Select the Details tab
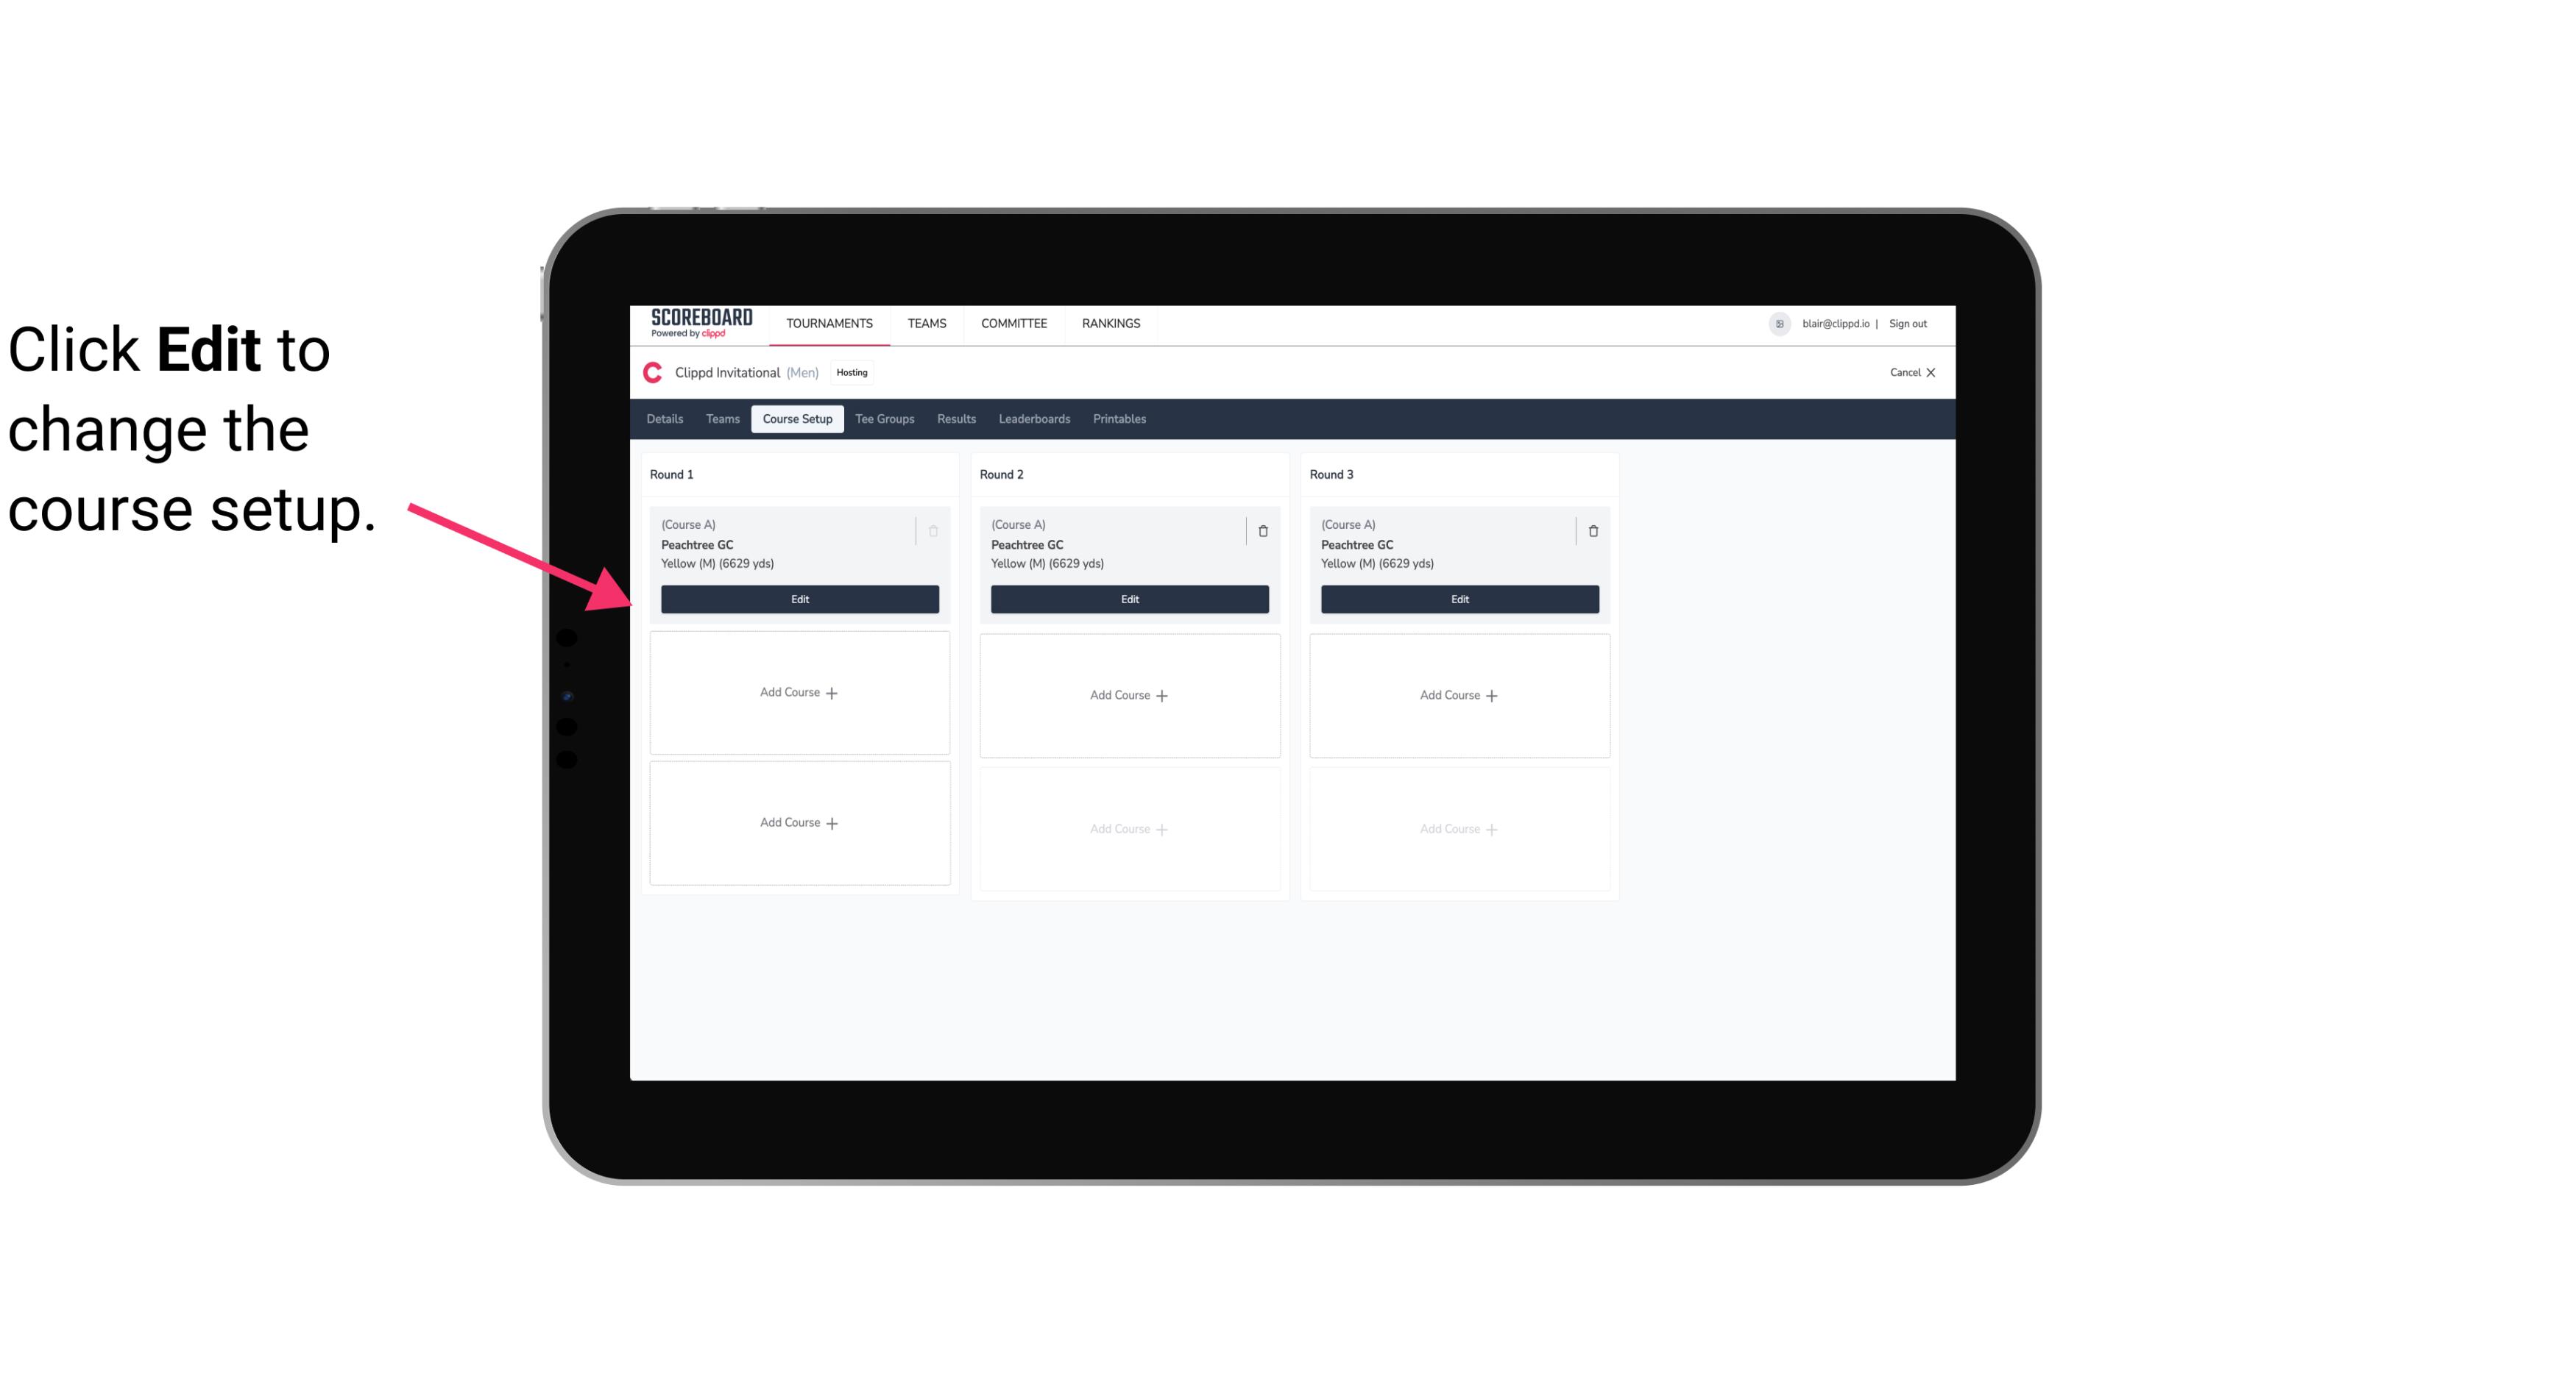This screenshot has height=1385, width=2576. click(665, 418)
